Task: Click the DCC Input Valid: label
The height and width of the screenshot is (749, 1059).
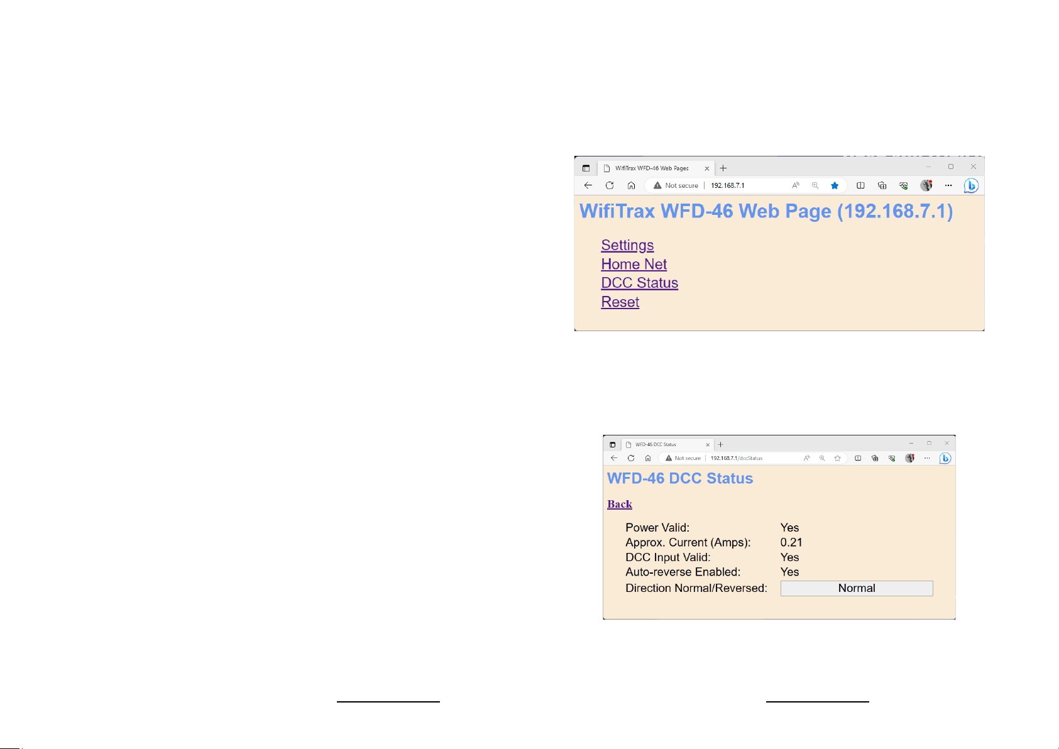Action: coord(668,557)
